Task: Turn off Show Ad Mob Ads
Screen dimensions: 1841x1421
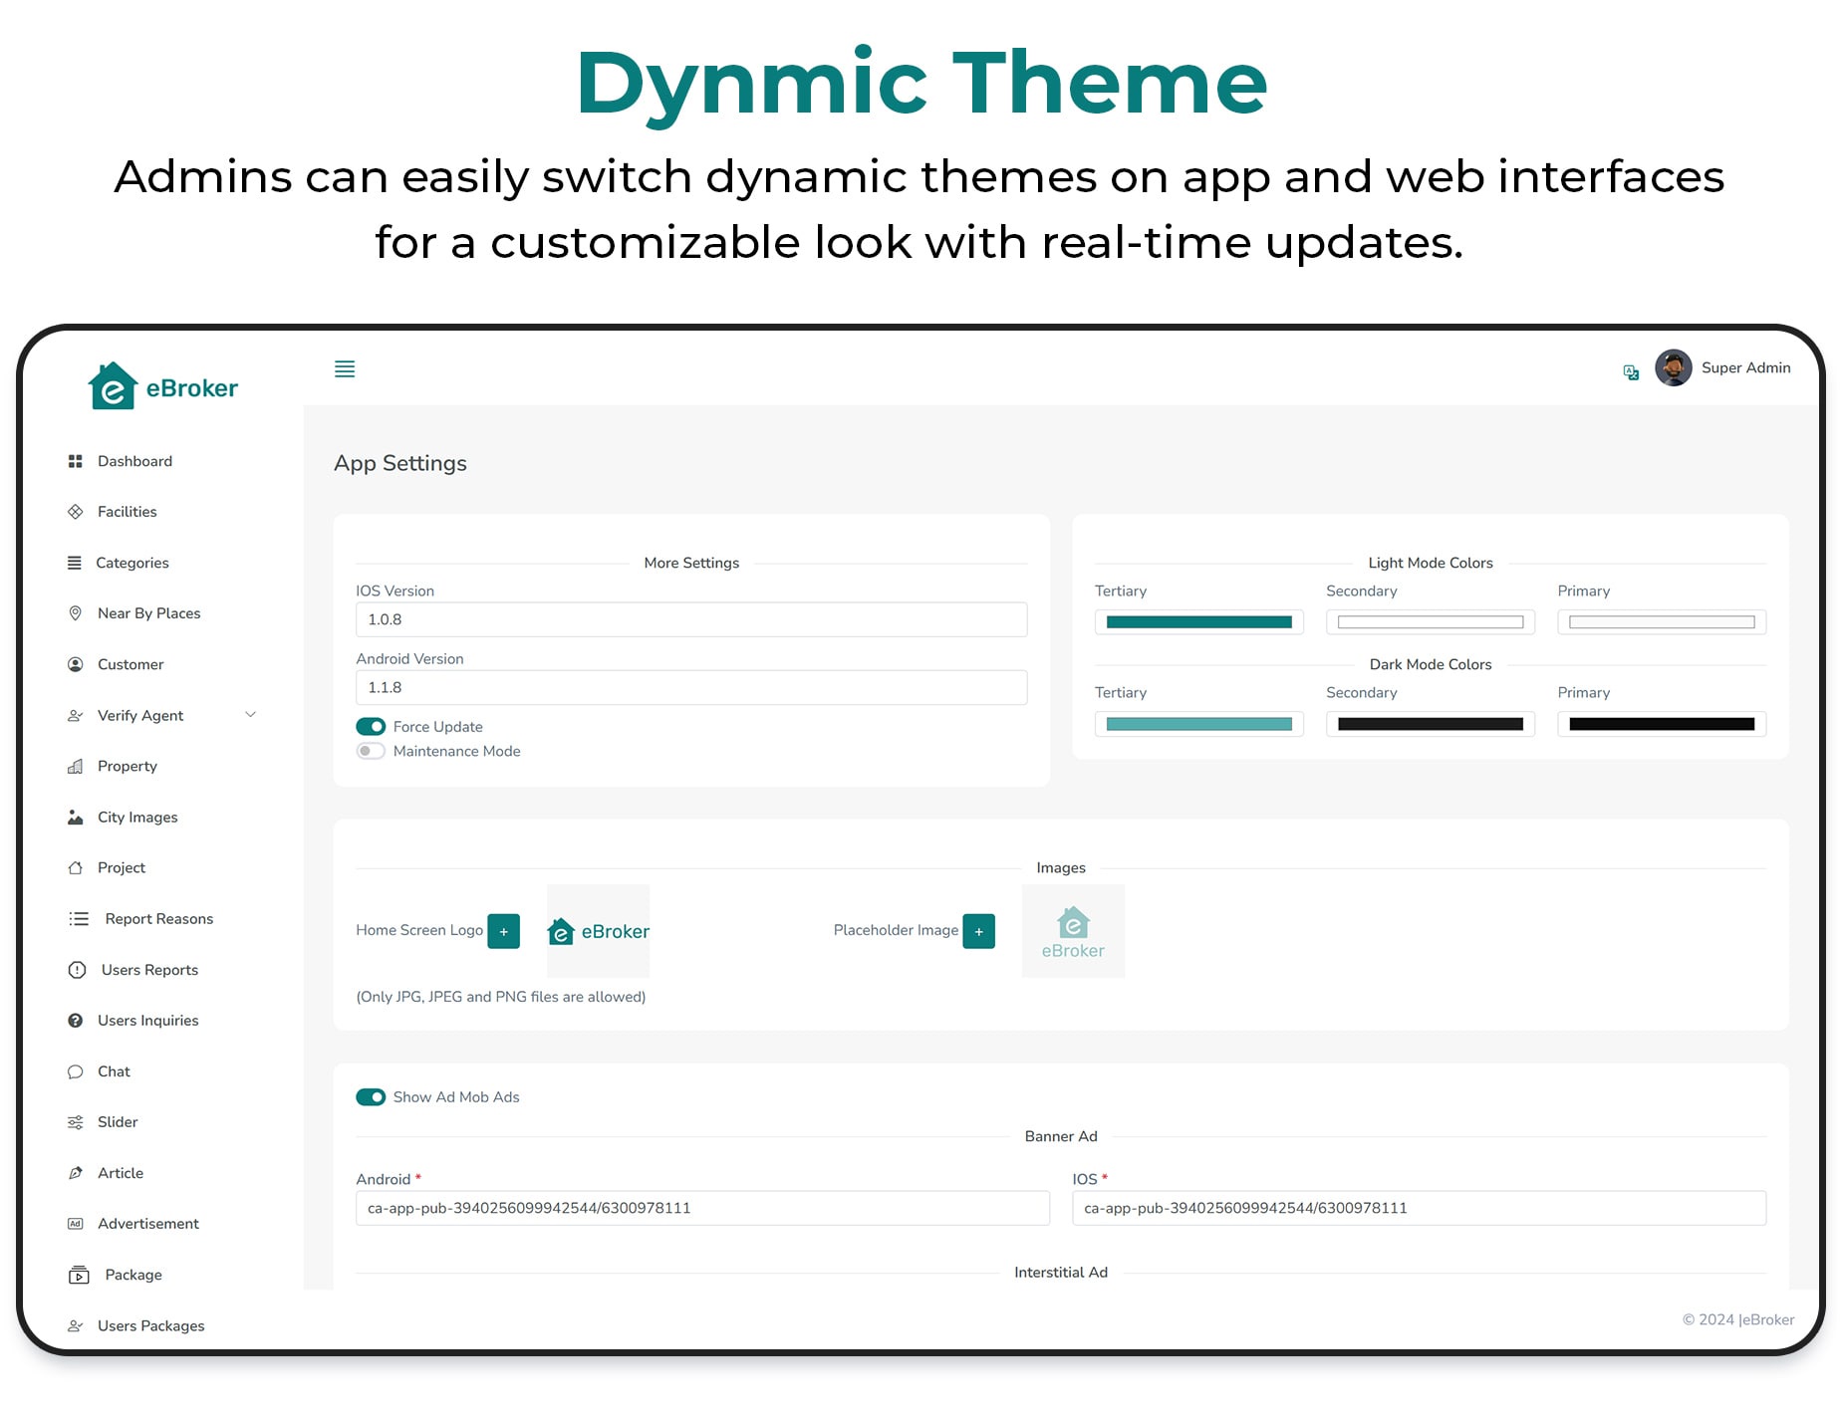Action: tap(371, 1096)
